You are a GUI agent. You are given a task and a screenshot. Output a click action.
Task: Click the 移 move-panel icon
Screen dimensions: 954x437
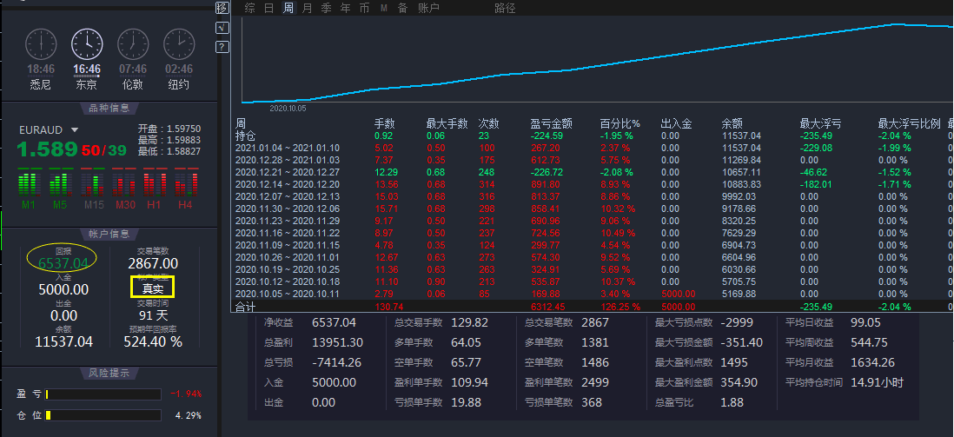[222, 9]
